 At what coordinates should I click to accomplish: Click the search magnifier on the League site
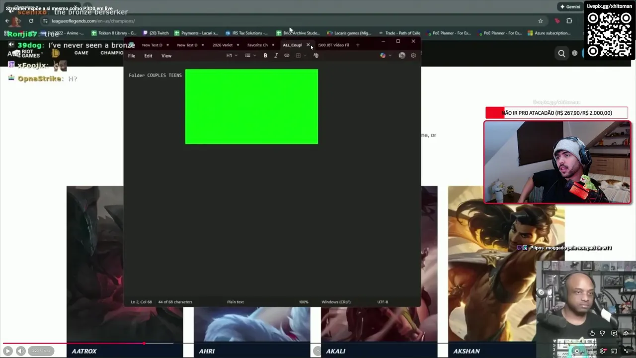point(561,54)
